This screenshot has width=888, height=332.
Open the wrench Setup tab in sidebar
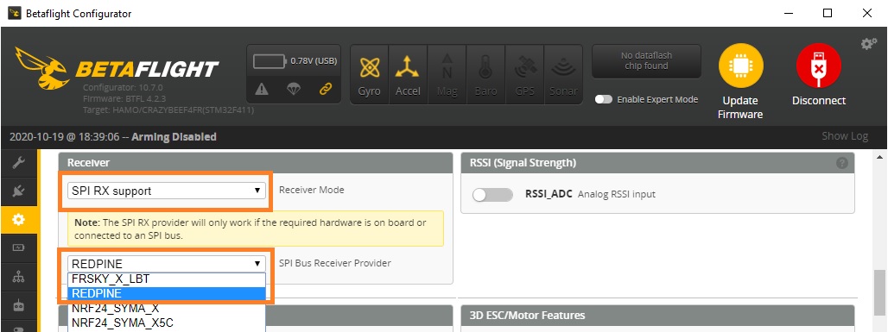coord(19,164)
